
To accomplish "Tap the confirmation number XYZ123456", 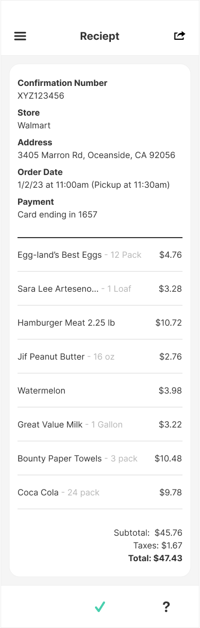I will point(41,95).
